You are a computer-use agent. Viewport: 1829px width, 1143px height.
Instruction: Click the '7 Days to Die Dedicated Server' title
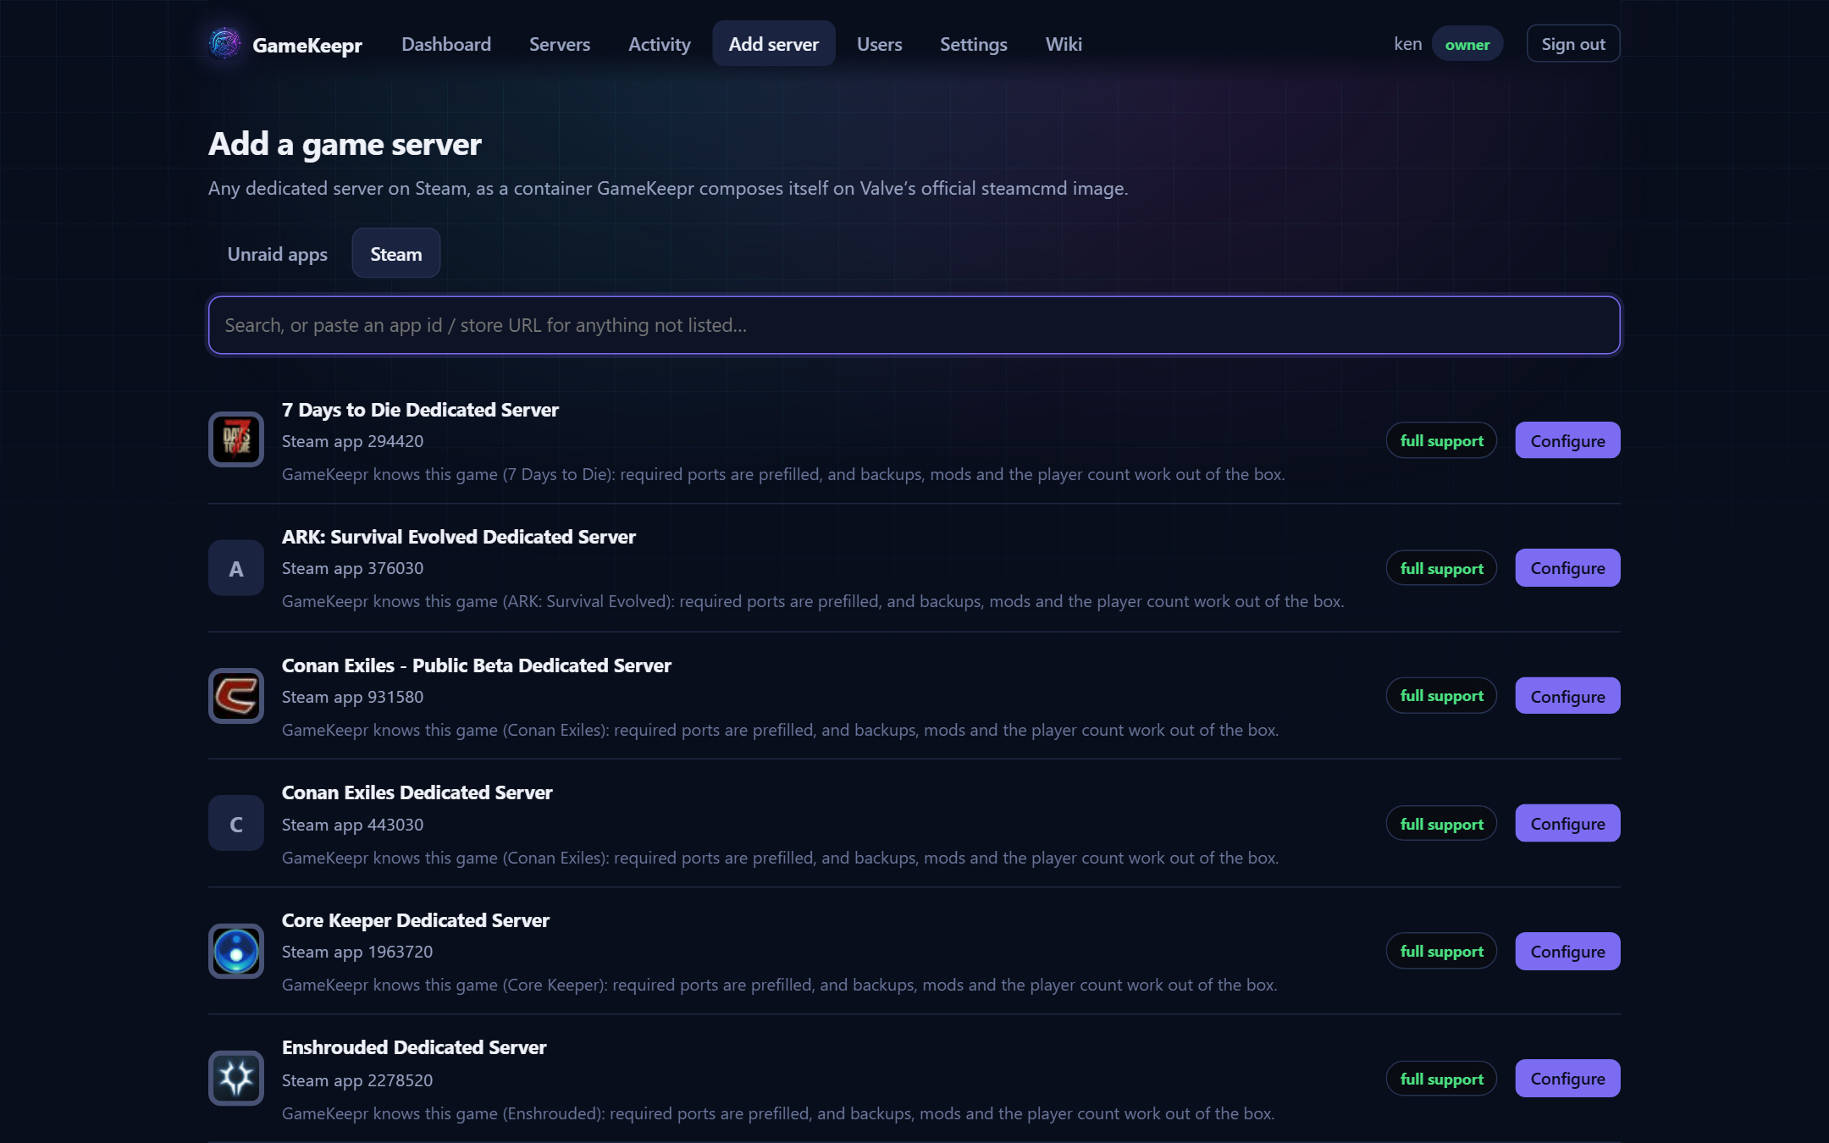tap(420, 410)
